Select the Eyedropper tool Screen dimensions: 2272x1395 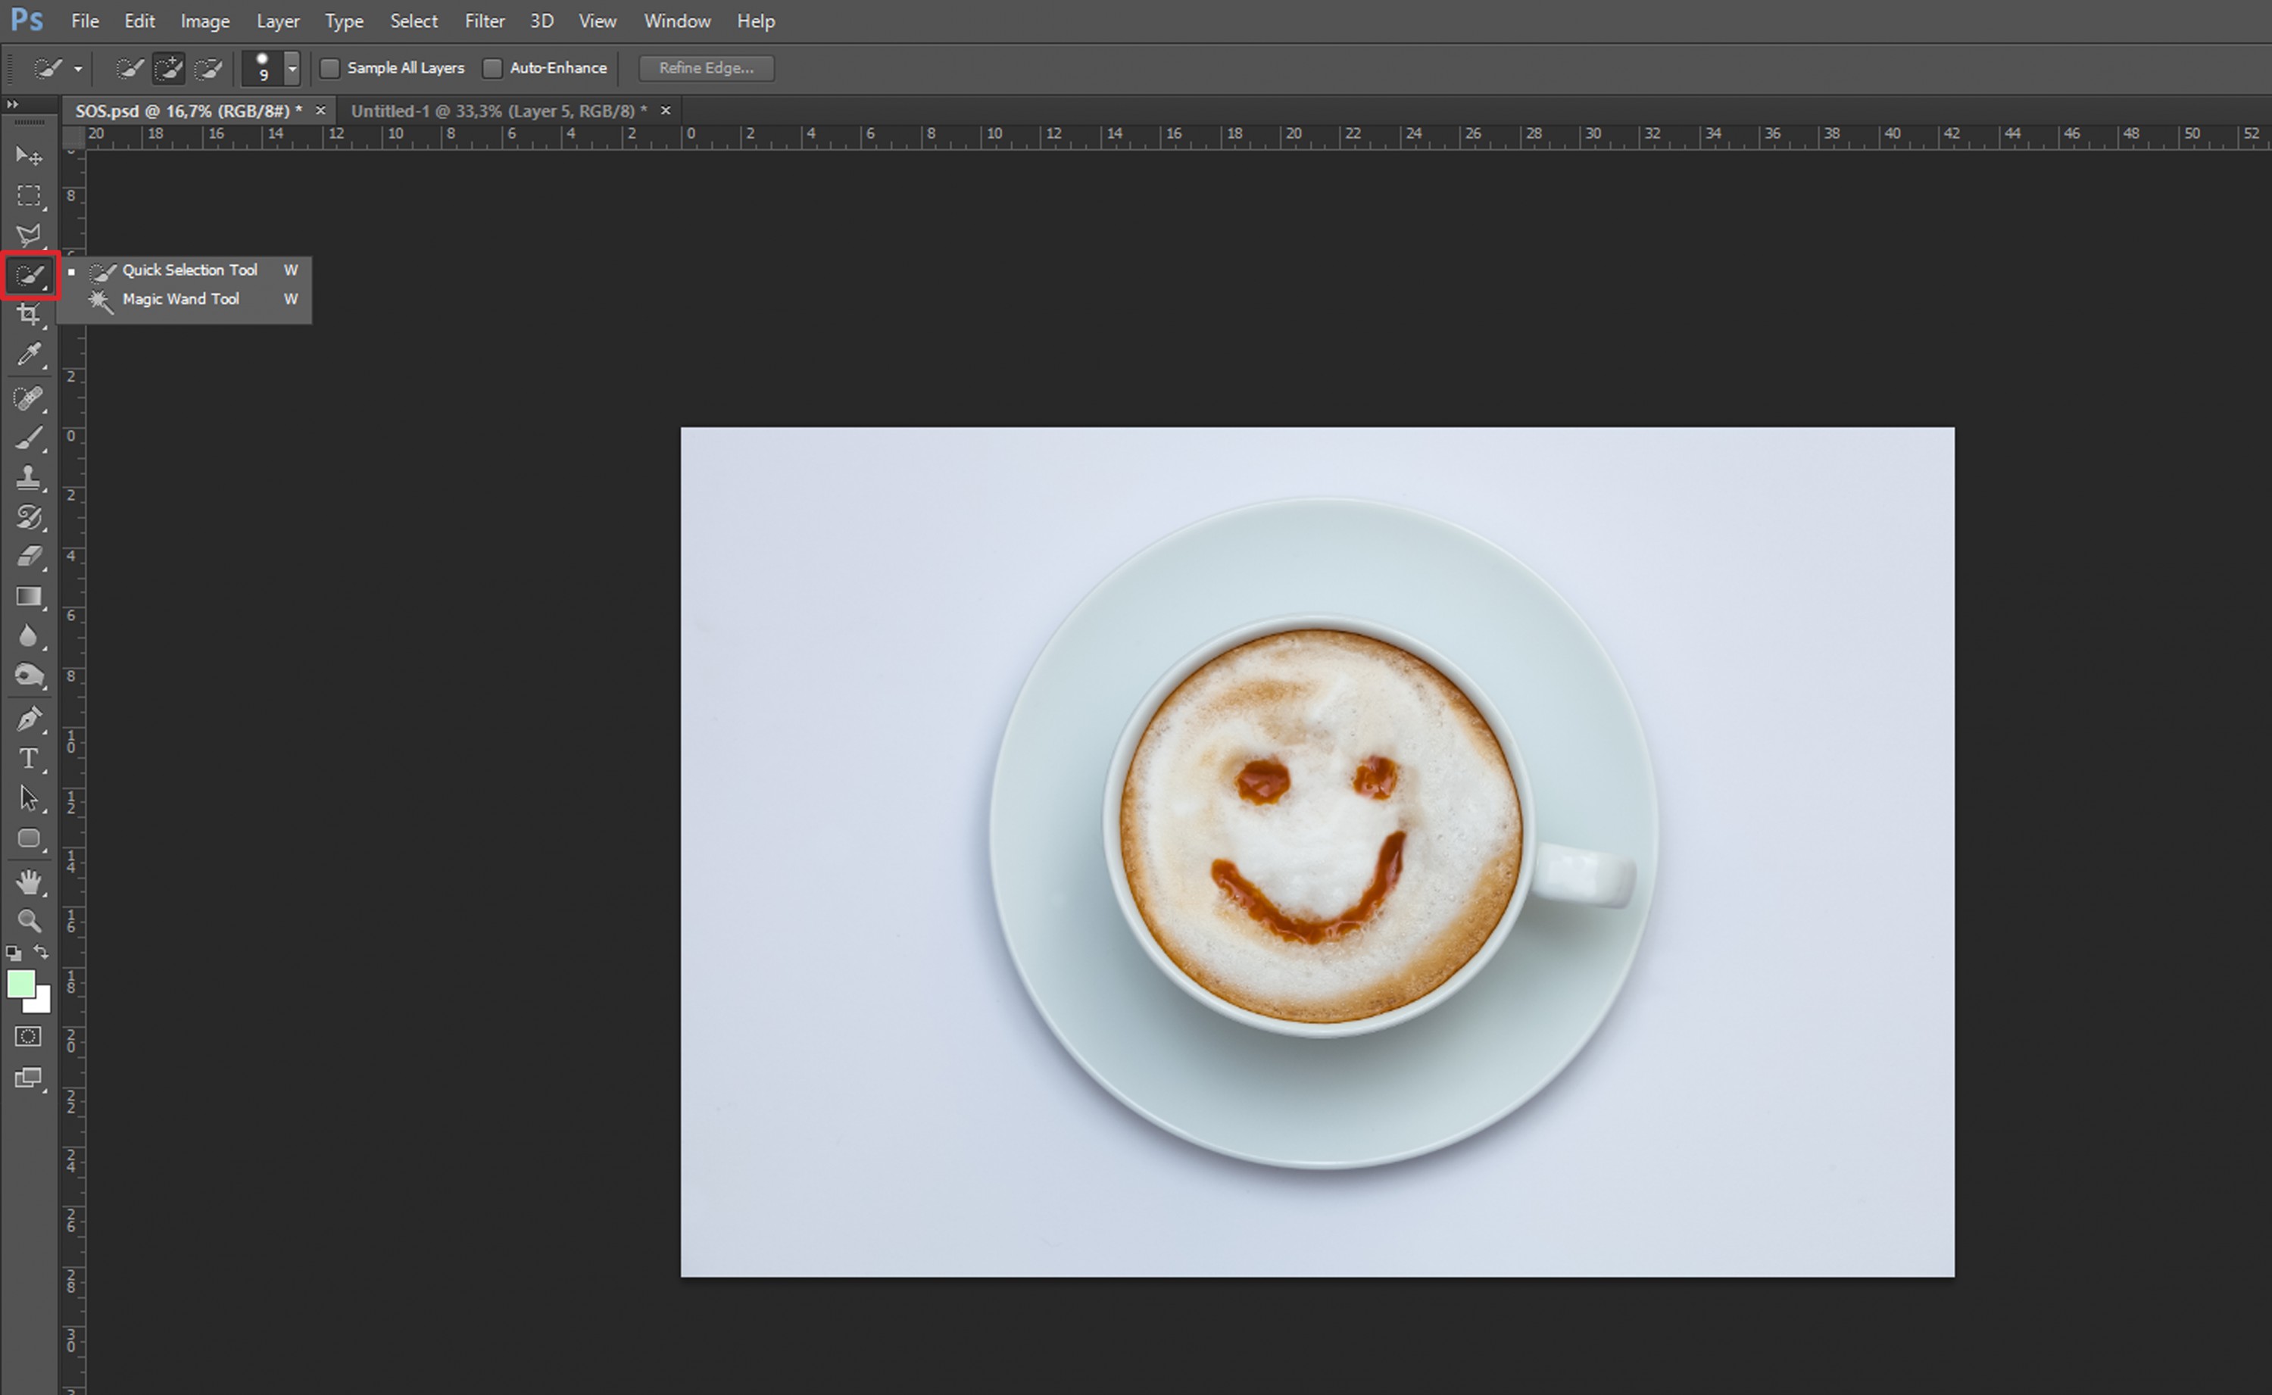(x=29, y=355)
